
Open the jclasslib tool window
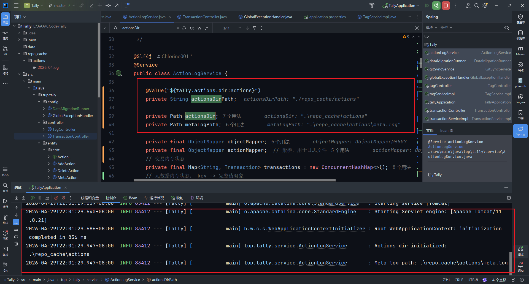[520, 83]
